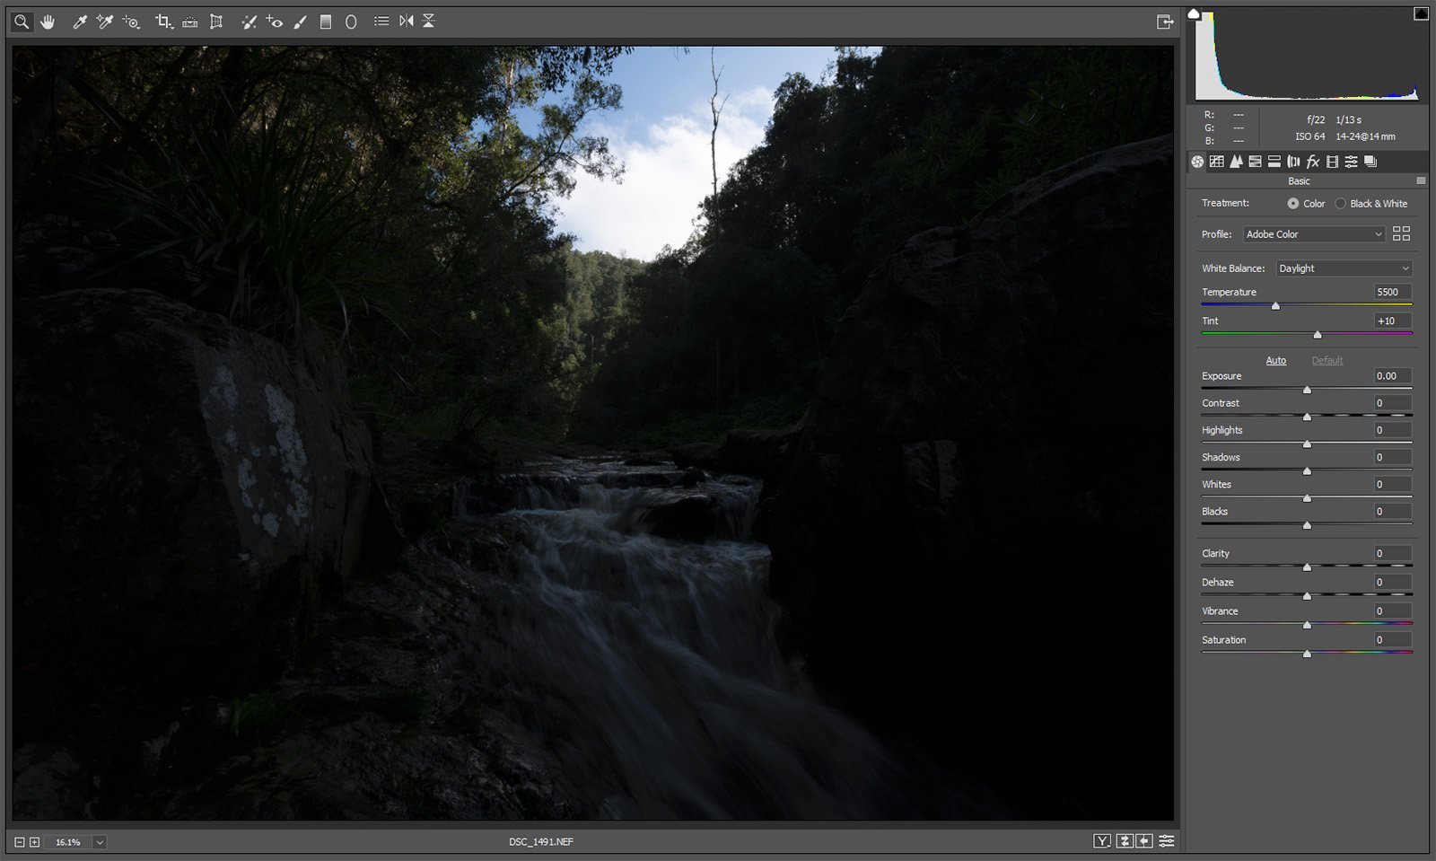Open the Crop tool
The height and width of the screenshot is (861, 1436).
click(162, 22)
